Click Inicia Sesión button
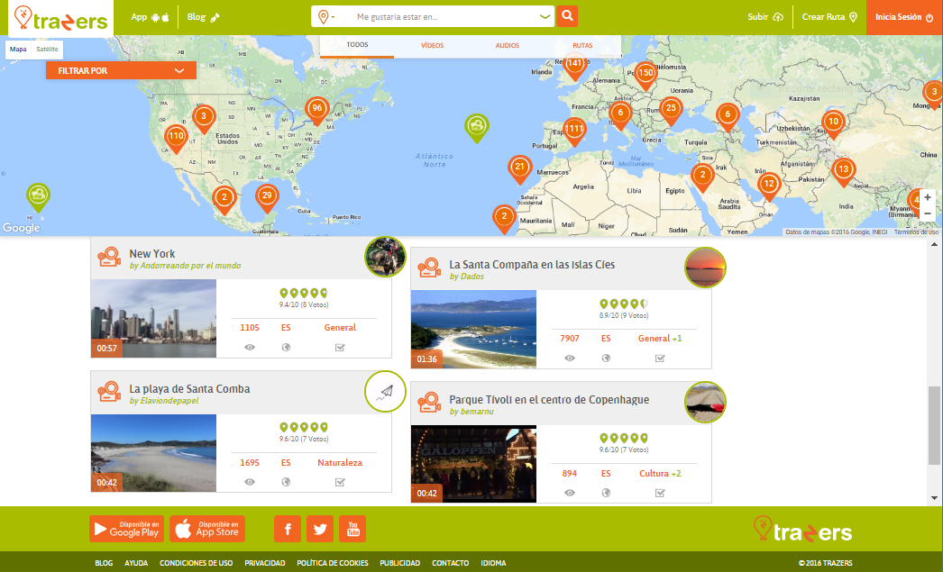The image size is (943, 572). pyautogui.click(x=904, y=17)
